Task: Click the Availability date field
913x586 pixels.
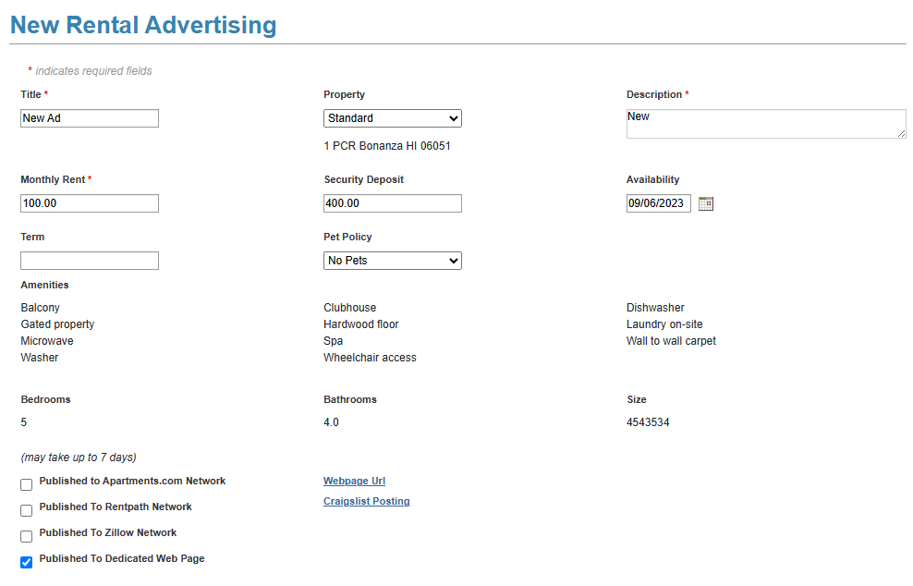Action: point(658,203)
